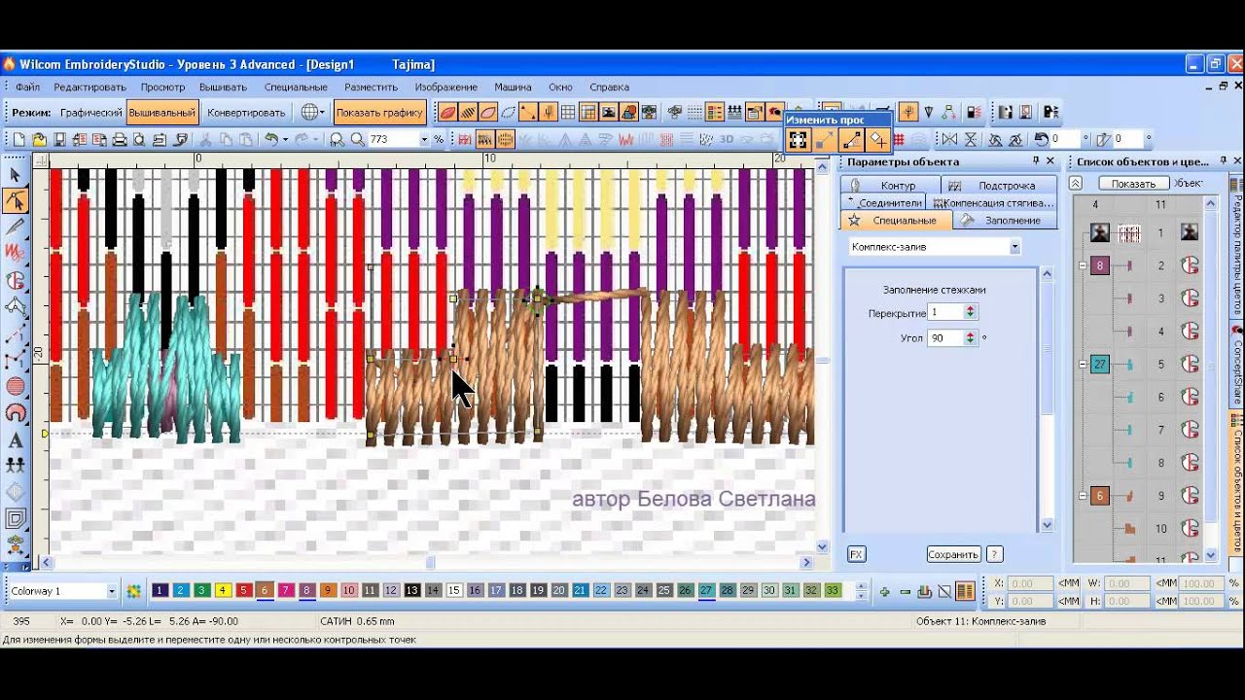Collapse the color 8 group in object list
1245x700 pixels.
pos(1084,265)
